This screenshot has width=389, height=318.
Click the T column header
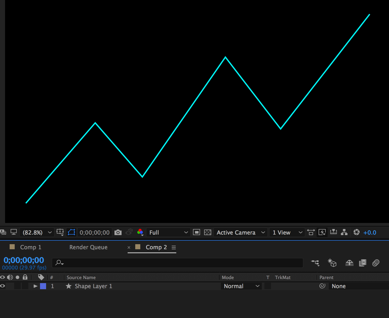268,277
